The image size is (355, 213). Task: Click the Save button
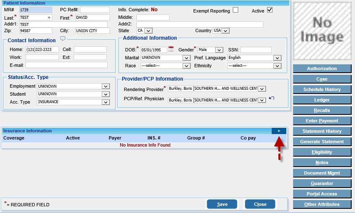222,204
